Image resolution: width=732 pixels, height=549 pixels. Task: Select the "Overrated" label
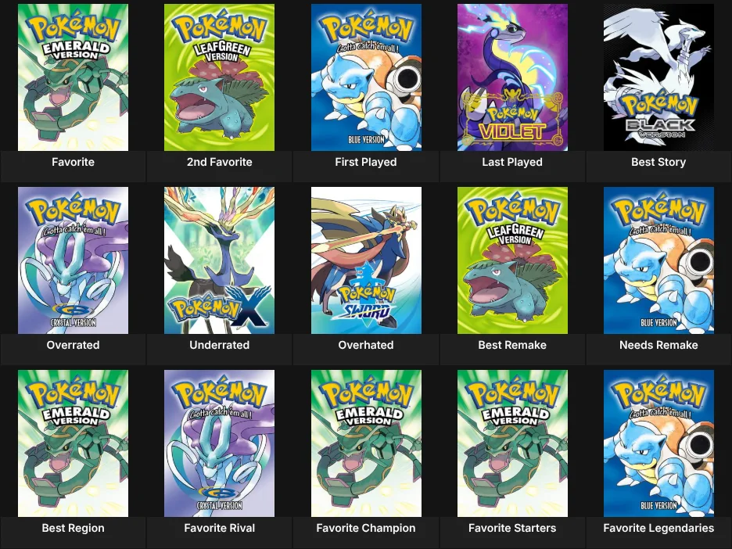(73, 345)
